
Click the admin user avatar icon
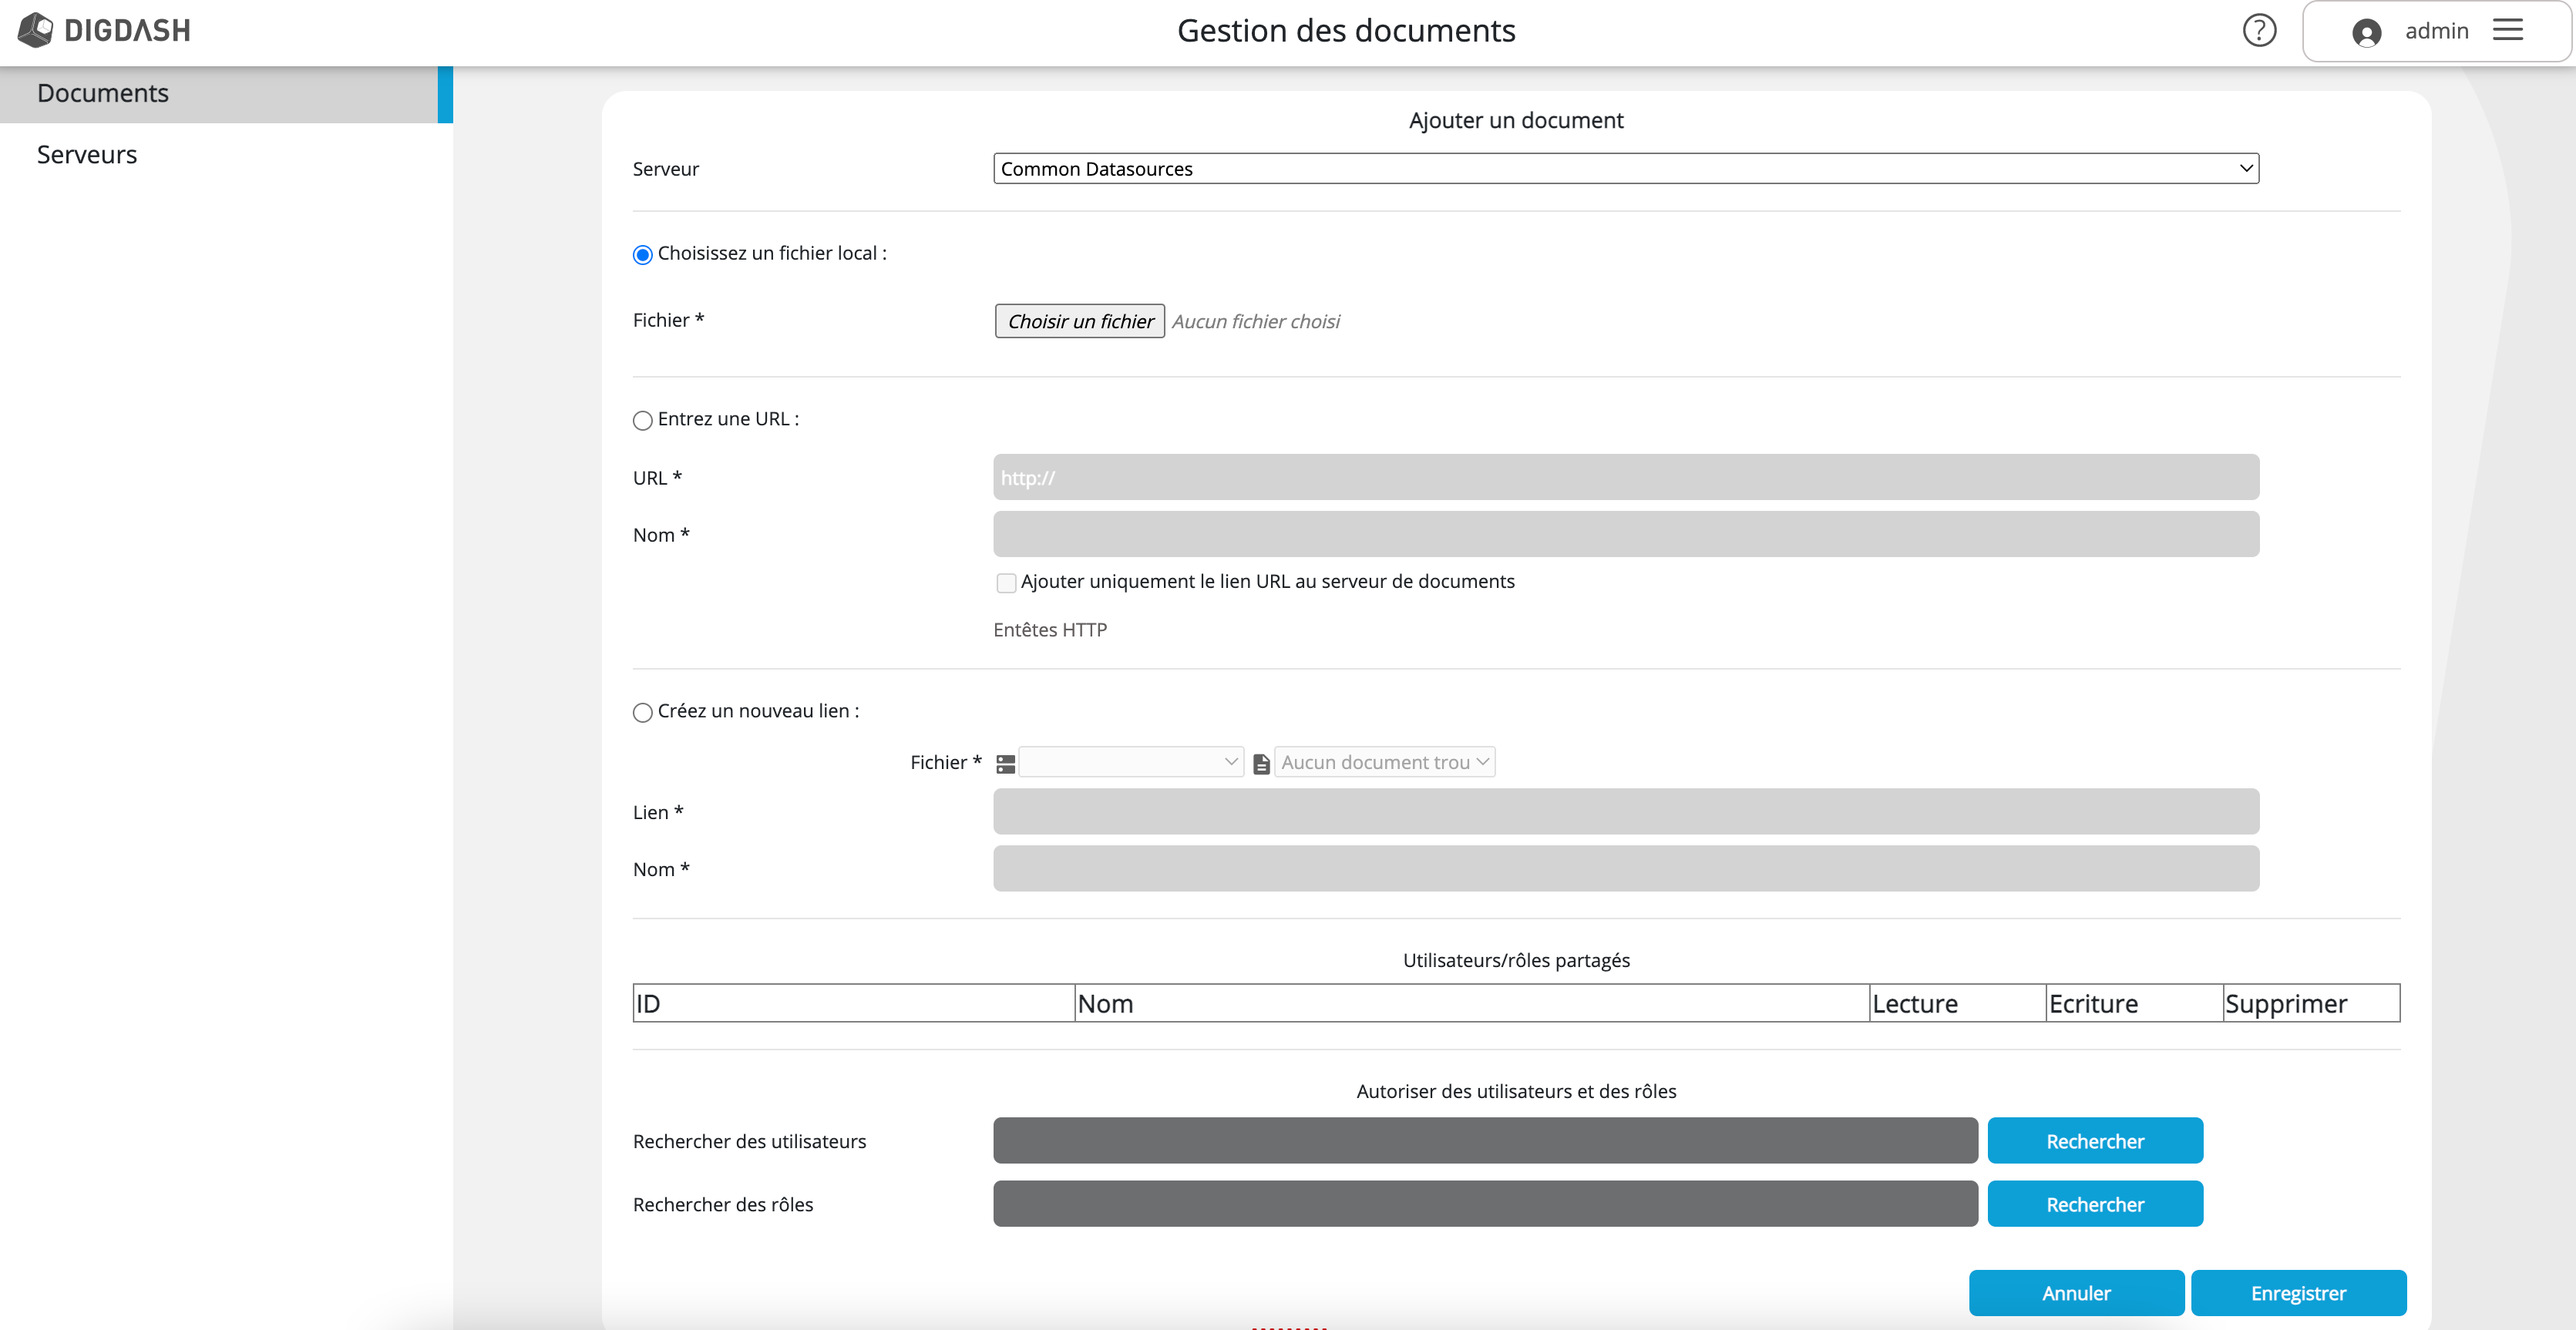[2366, 33]
